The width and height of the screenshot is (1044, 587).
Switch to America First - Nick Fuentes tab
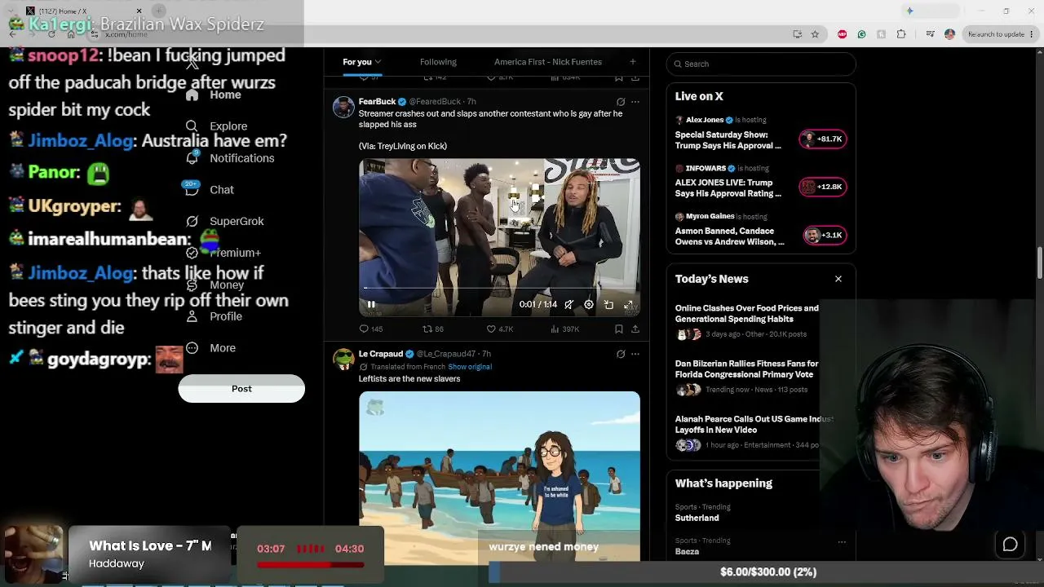(548, 62)
